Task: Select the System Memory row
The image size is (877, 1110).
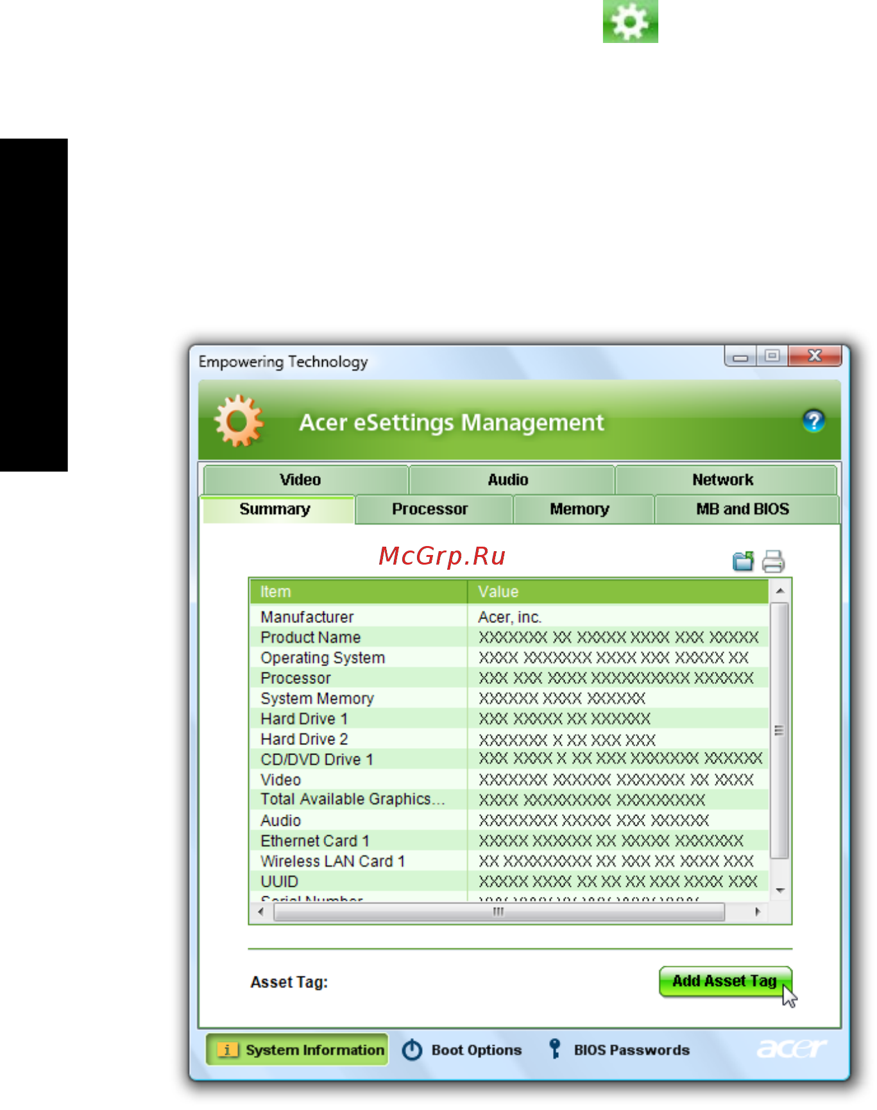Action: tap(509, 698)
